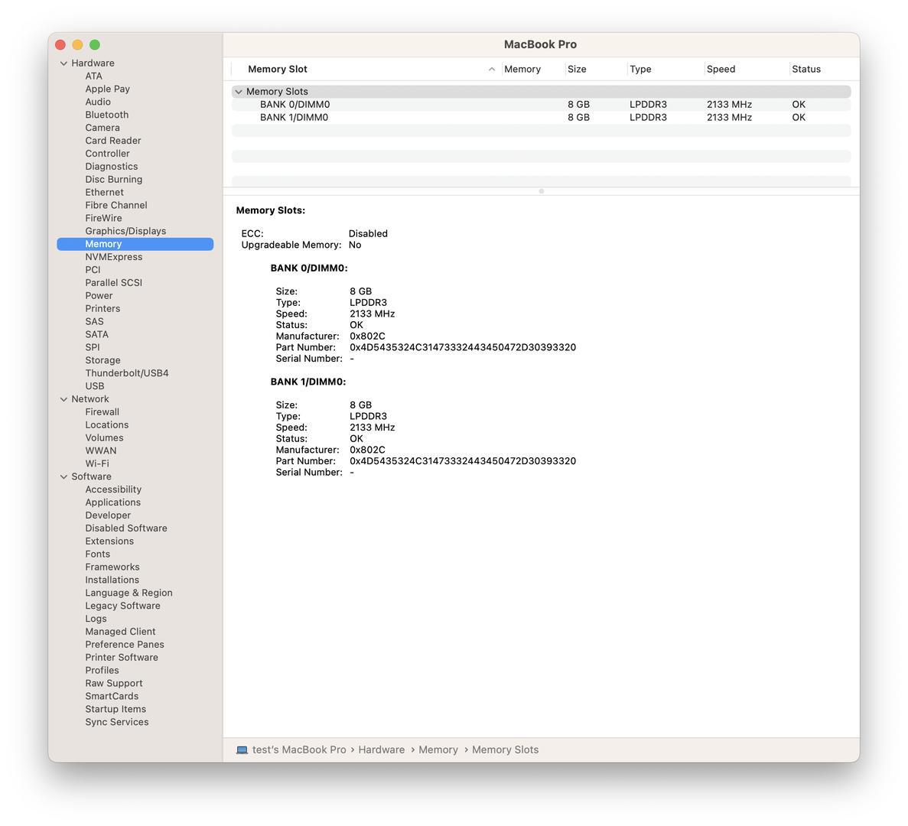The height and width of the screenshot is (826, 908).
Task: Open Installations software list
Action: coord(112,580)
